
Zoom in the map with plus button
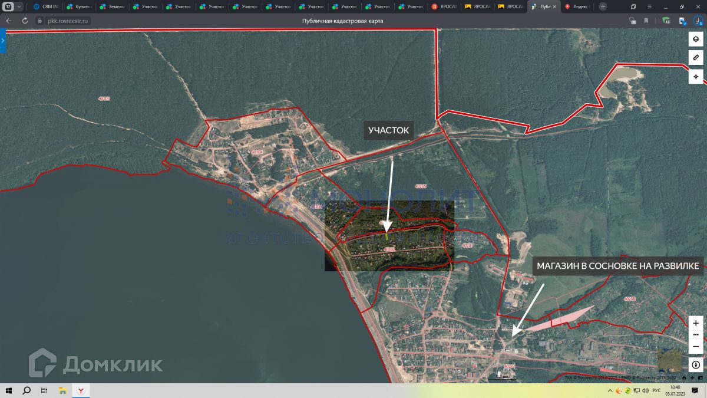point(696,323)
